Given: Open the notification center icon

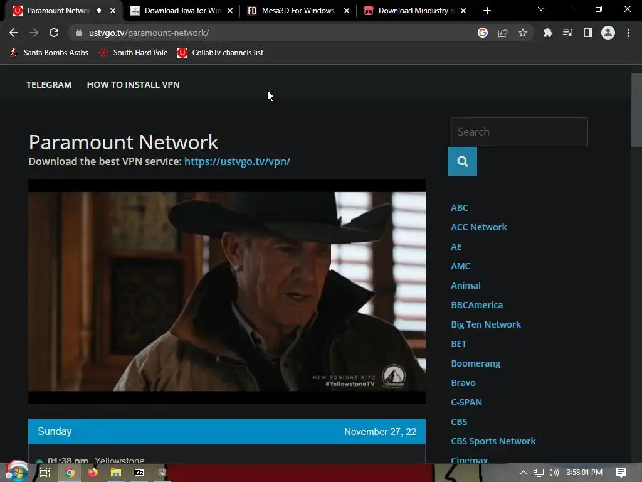Looking at the screenshot, I should 621,473.
